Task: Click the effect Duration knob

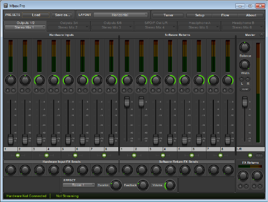Action: point(116,185)
